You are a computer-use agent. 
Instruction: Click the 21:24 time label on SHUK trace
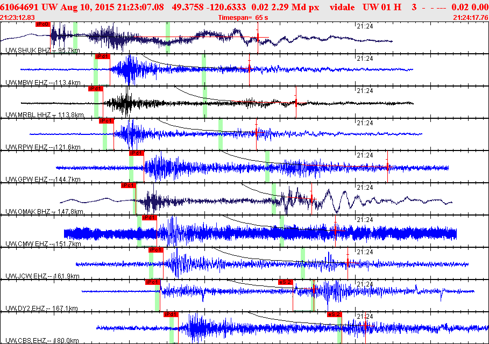coord(365,26)
